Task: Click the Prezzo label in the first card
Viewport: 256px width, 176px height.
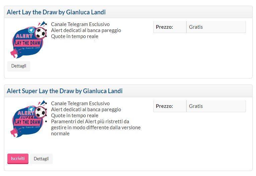Action: tap(164, 27)
